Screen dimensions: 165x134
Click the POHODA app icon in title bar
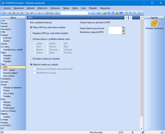point(3,3)
